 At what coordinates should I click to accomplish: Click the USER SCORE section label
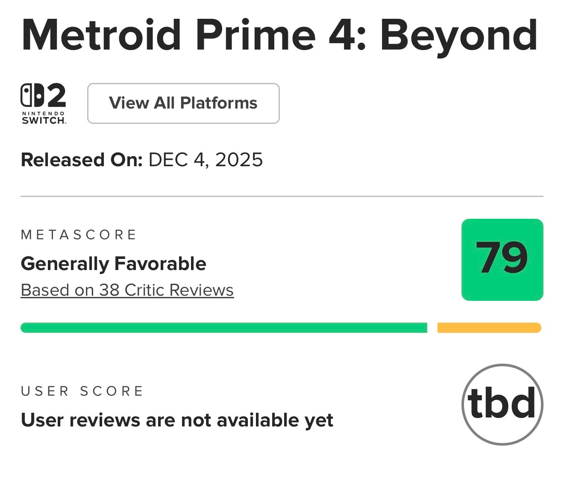point(82,391)
